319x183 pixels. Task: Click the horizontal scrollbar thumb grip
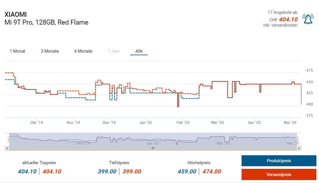coord(153,148)
